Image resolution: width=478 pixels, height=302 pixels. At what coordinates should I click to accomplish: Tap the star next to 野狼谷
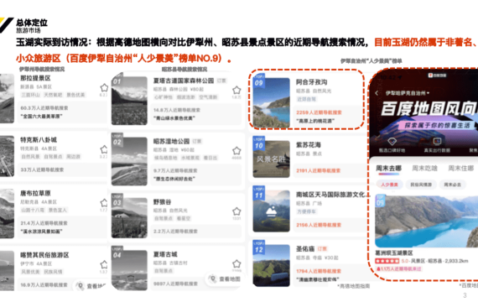pos(236,211)
